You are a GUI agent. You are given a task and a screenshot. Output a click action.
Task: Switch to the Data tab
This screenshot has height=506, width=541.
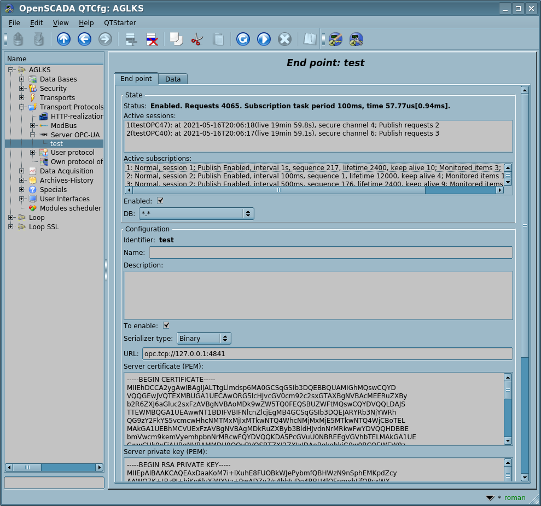(x=173, y=79)
